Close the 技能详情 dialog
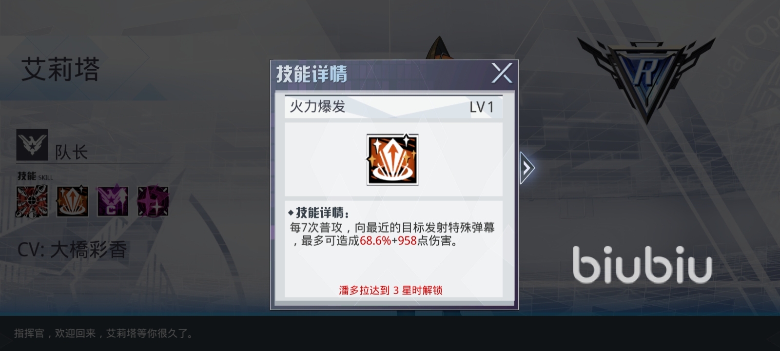The height and width of the screenshot is (351, 780). (502, 74)
